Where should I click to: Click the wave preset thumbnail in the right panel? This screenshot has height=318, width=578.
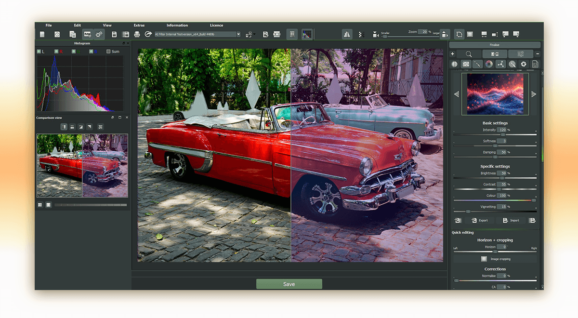(495, 94)
